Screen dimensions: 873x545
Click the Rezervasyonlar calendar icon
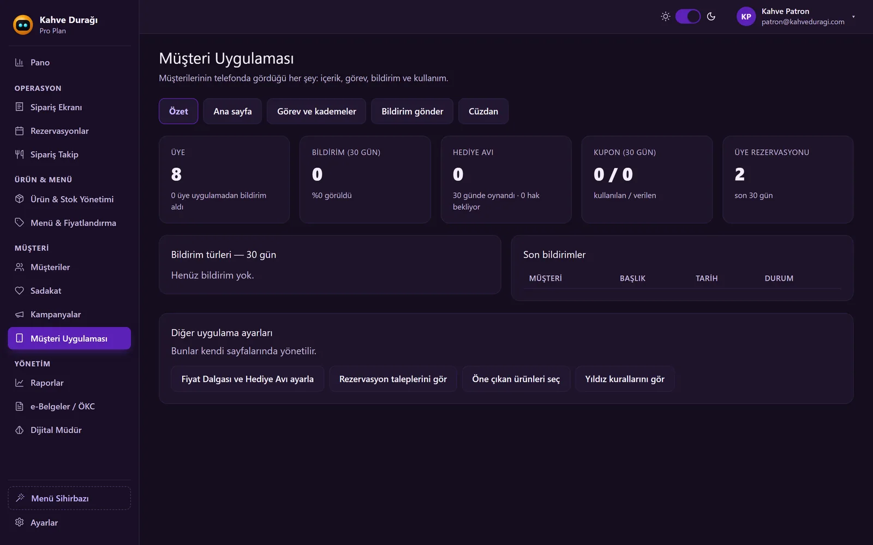[x=19, y=131]
